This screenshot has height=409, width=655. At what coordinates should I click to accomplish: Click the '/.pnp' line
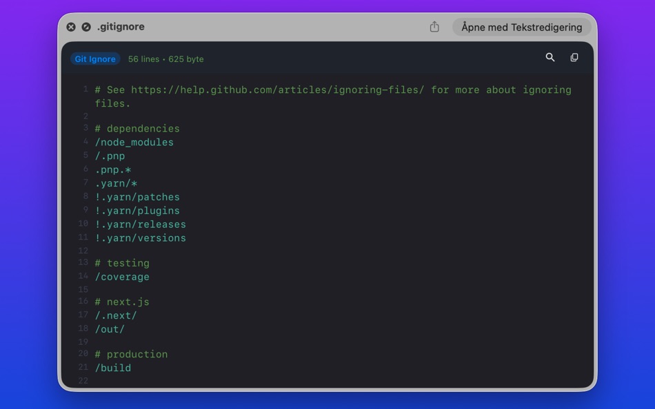(x=110, y=156)
